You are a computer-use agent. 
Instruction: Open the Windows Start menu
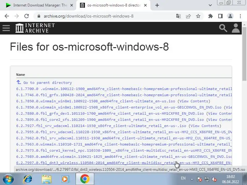8,179
